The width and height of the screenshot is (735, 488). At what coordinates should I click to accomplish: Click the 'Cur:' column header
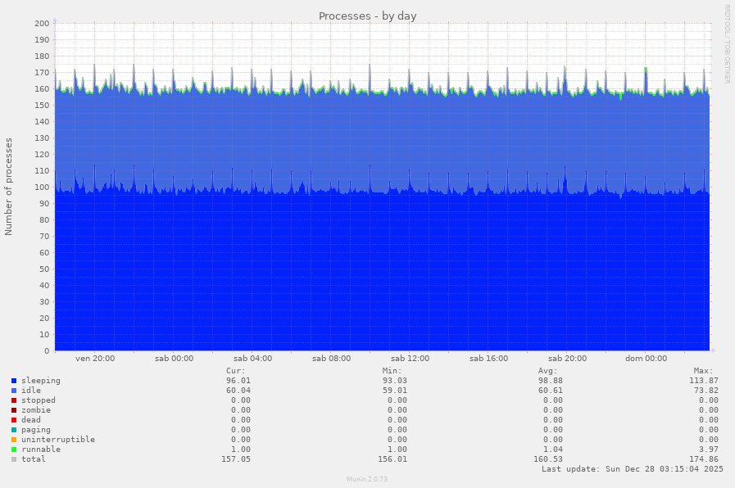point(235,371)
